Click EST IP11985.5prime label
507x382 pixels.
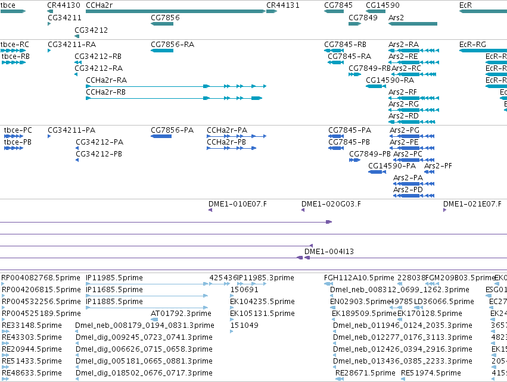pos(114,278)
